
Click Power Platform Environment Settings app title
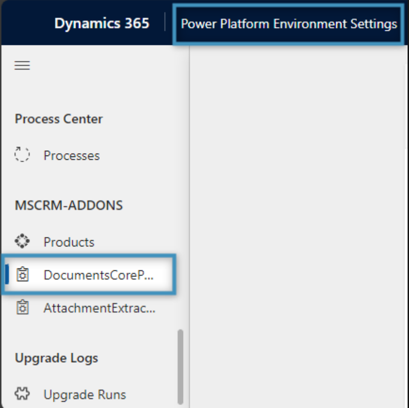tap(289, 24)
